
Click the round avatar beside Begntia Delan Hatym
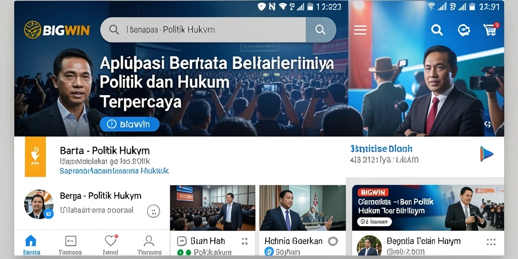click(369, 246)
